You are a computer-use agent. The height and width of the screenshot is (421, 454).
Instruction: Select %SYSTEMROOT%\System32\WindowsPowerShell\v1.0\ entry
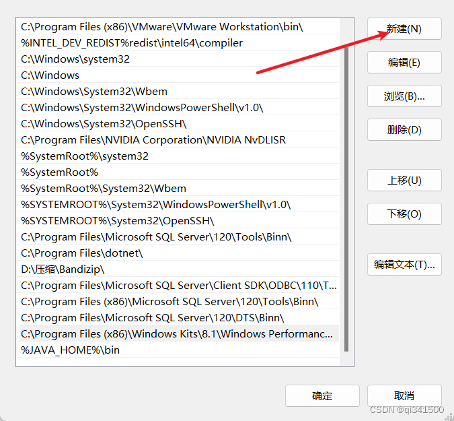point(178,205)
